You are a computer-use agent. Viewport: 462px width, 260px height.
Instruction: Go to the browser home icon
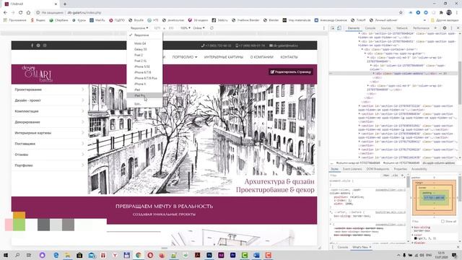click(x=28, y=13)
